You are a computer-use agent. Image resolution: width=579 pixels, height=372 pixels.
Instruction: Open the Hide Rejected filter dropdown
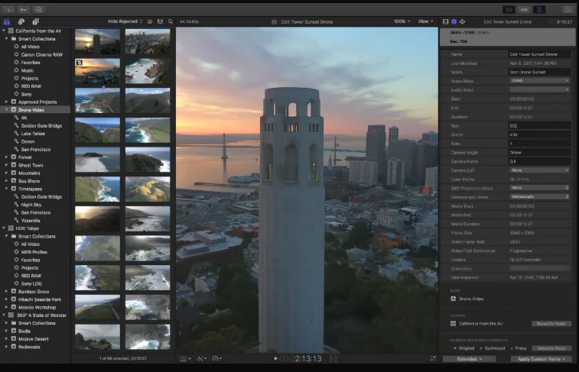[x=125, y=21]
